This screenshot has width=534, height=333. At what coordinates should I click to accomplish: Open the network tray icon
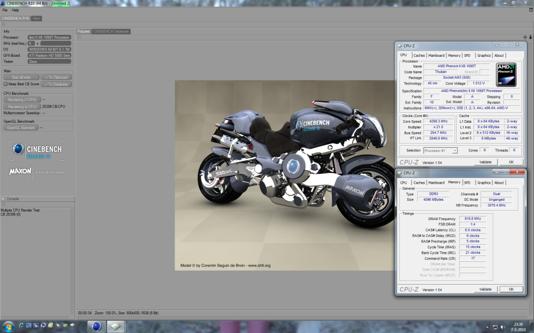495,327
